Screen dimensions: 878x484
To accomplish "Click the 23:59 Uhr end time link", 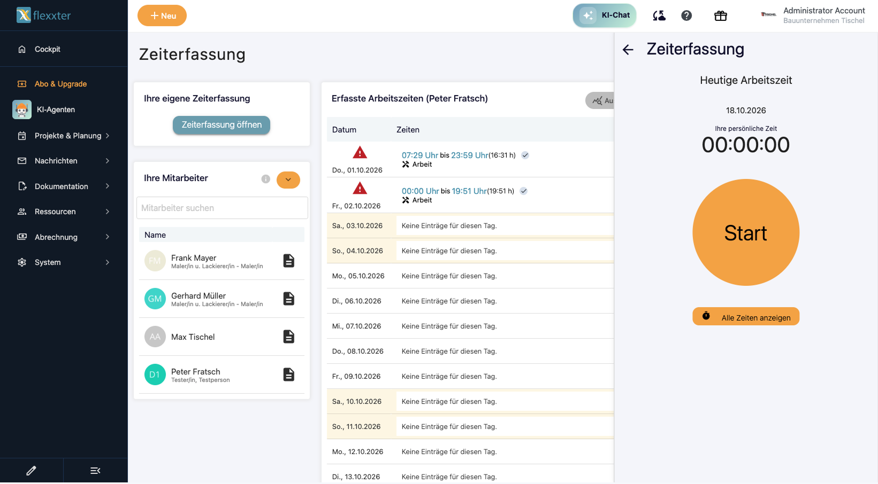I will point(470,155).
